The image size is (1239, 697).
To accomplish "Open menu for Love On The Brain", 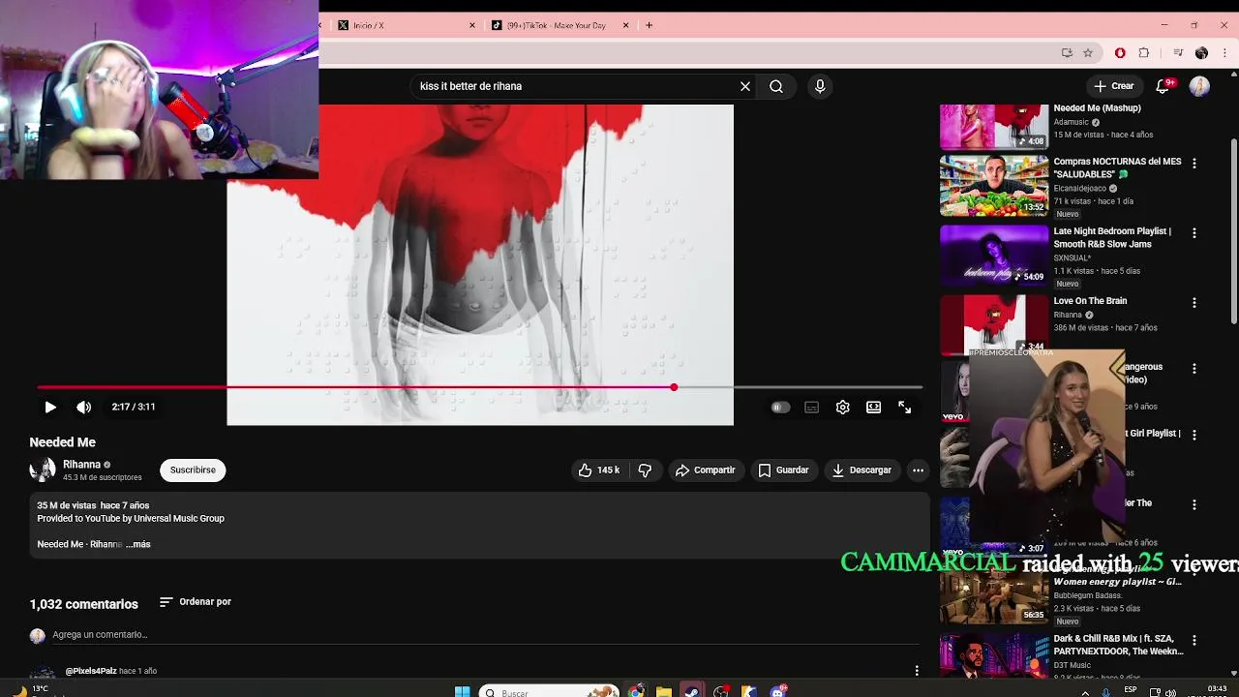I will point(1194,303).
